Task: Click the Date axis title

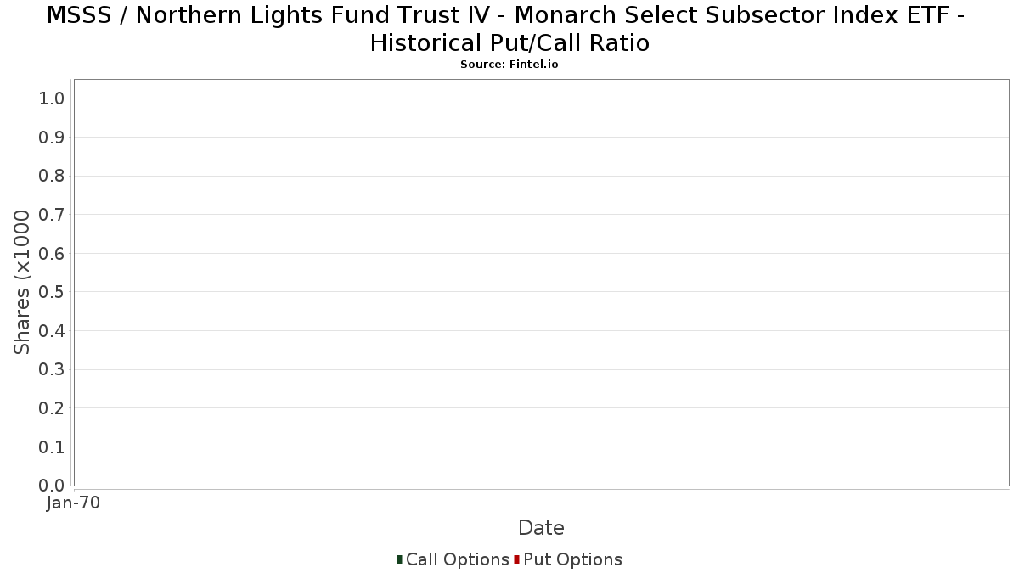Action: click(x=541, y=528)
